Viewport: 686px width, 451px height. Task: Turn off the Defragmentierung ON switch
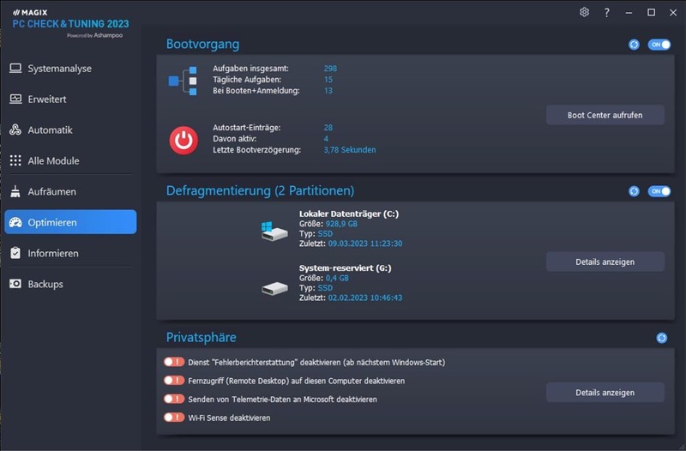point(659,191)
